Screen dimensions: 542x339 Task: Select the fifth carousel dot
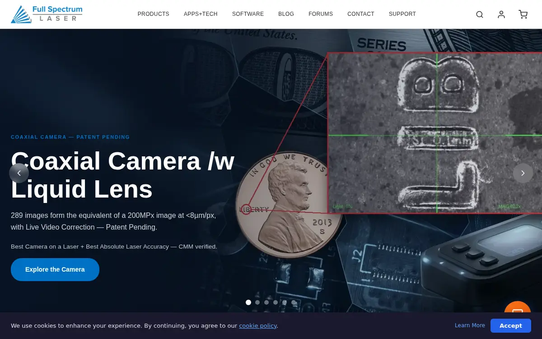coord(285,302)
